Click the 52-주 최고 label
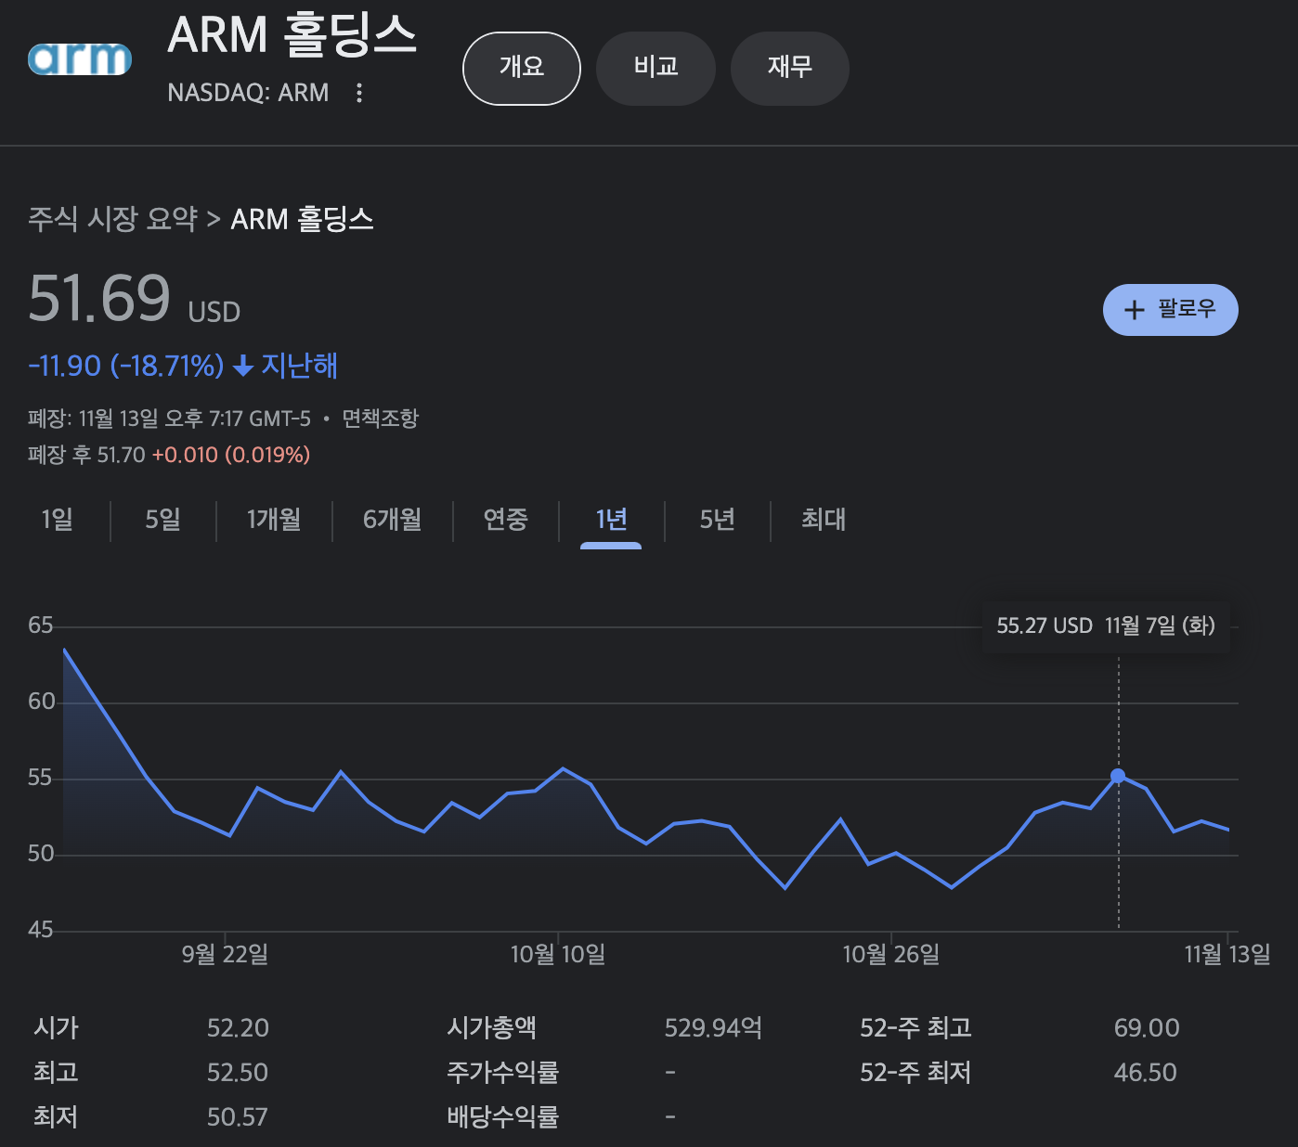This screenshot has width=1298, height=1147. pos(915,1028)
